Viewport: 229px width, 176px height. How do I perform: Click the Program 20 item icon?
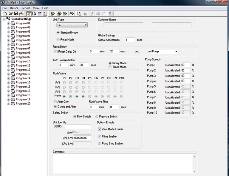(13, 104)
